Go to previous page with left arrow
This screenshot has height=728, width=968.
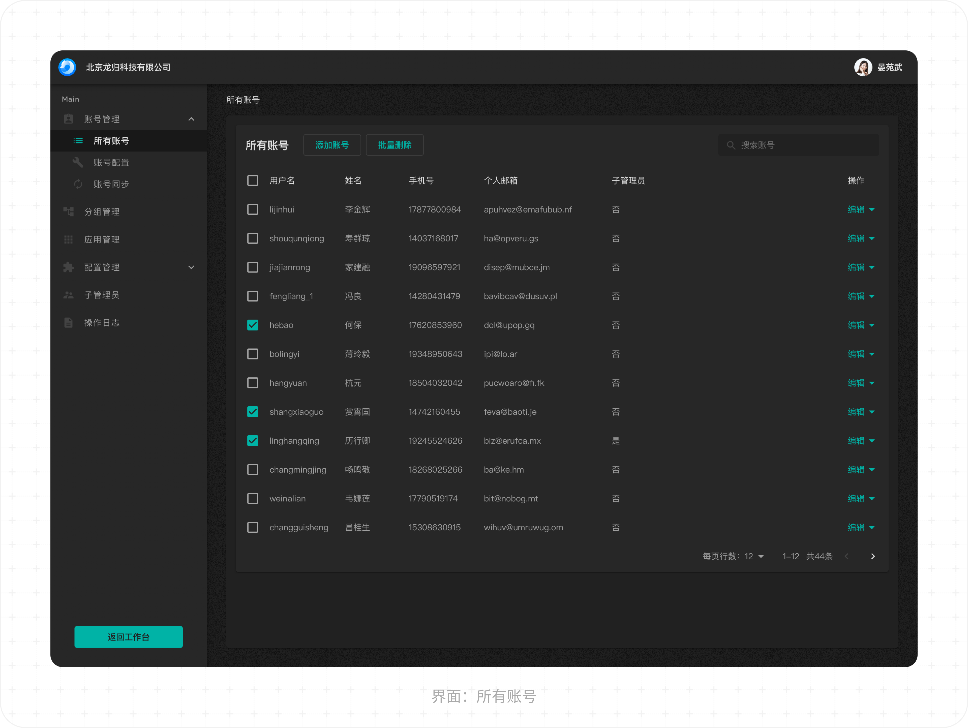click(x=847, y=556)
